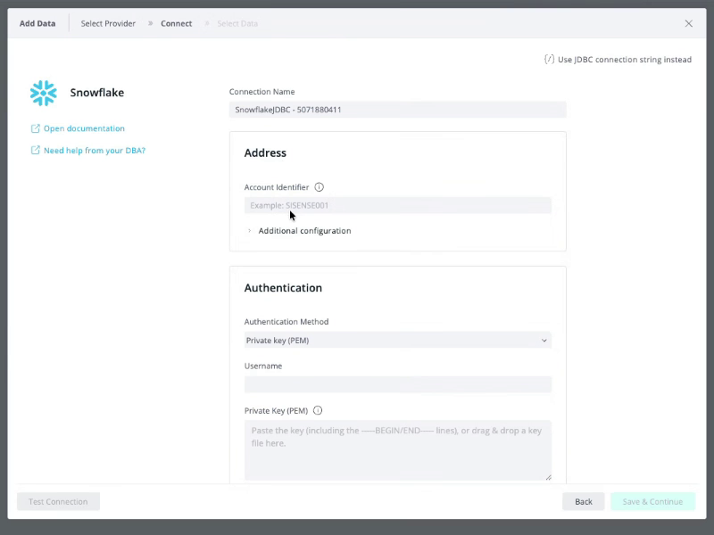714x535 pixels.
Task: Click the Snowflake provider name text
Action: (97, 93)
